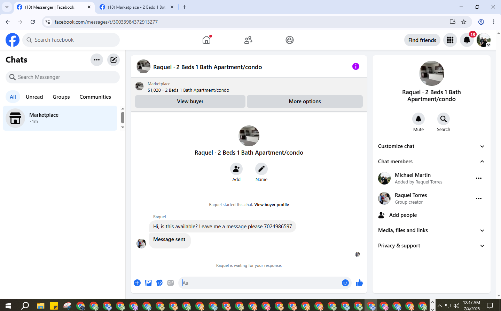Go to the Home feed icon
This screenshot has width=501, height=311.
206,40
